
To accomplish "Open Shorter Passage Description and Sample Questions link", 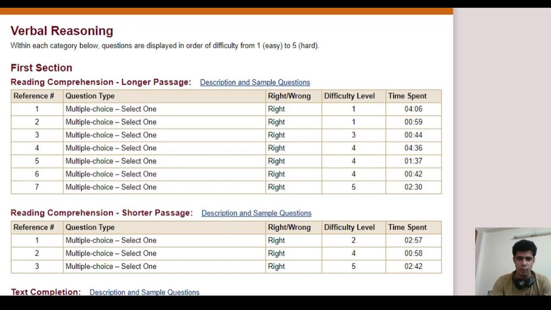I will [x=256, y=213].
